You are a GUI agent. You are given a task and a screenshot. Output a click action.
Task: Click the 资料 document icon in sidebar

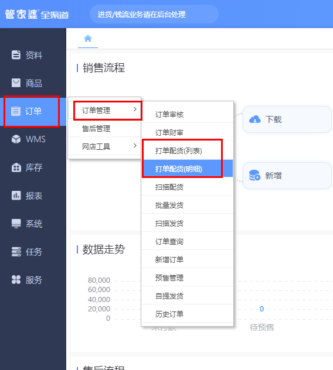(x=16, y=55)
